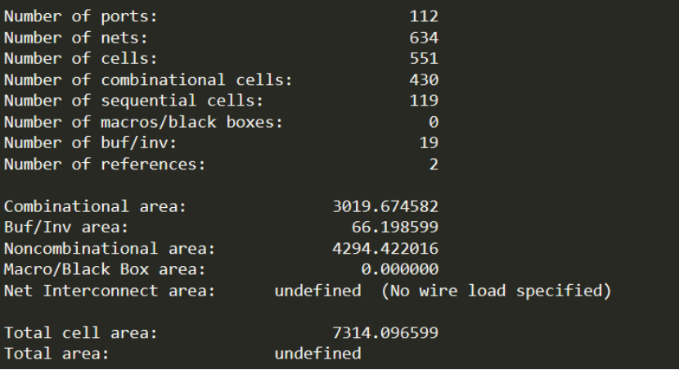This screenshot has width=679, height=370.
Task: Click the Buf/Inv area value 66.198599
Action: point(395,227)
